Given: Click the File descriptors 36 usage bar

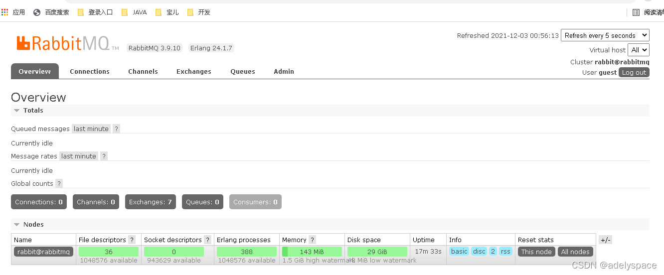Looking at the screenshot, I should [109, 252].
